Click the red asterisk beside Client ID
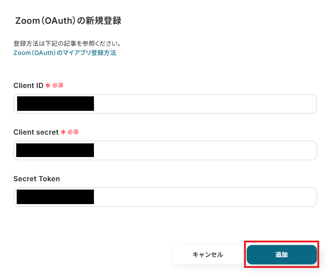 point(48,85)
